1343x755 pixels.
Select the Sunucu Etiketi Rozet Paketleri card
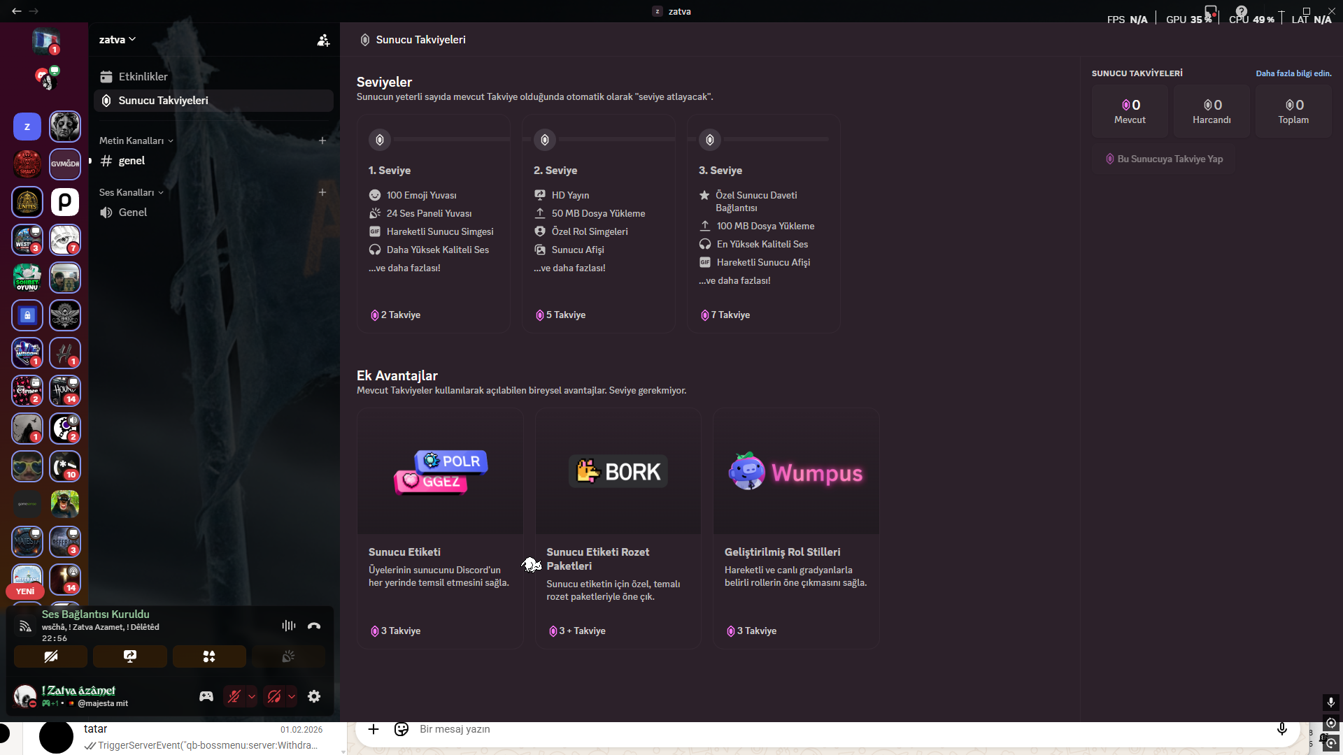pyautogui.click(x=618, y=528)
